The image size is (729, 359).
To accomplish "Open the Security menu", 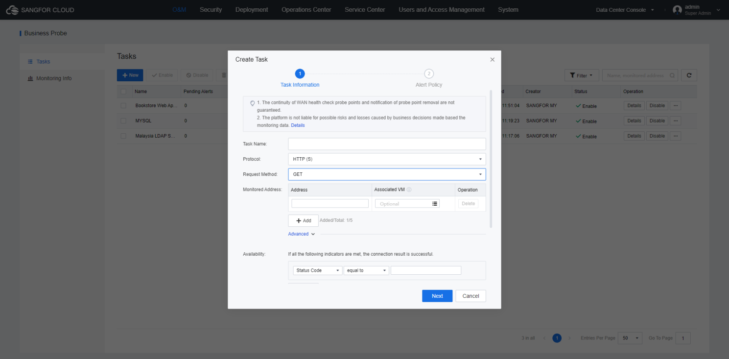I will tap(211, 10).
